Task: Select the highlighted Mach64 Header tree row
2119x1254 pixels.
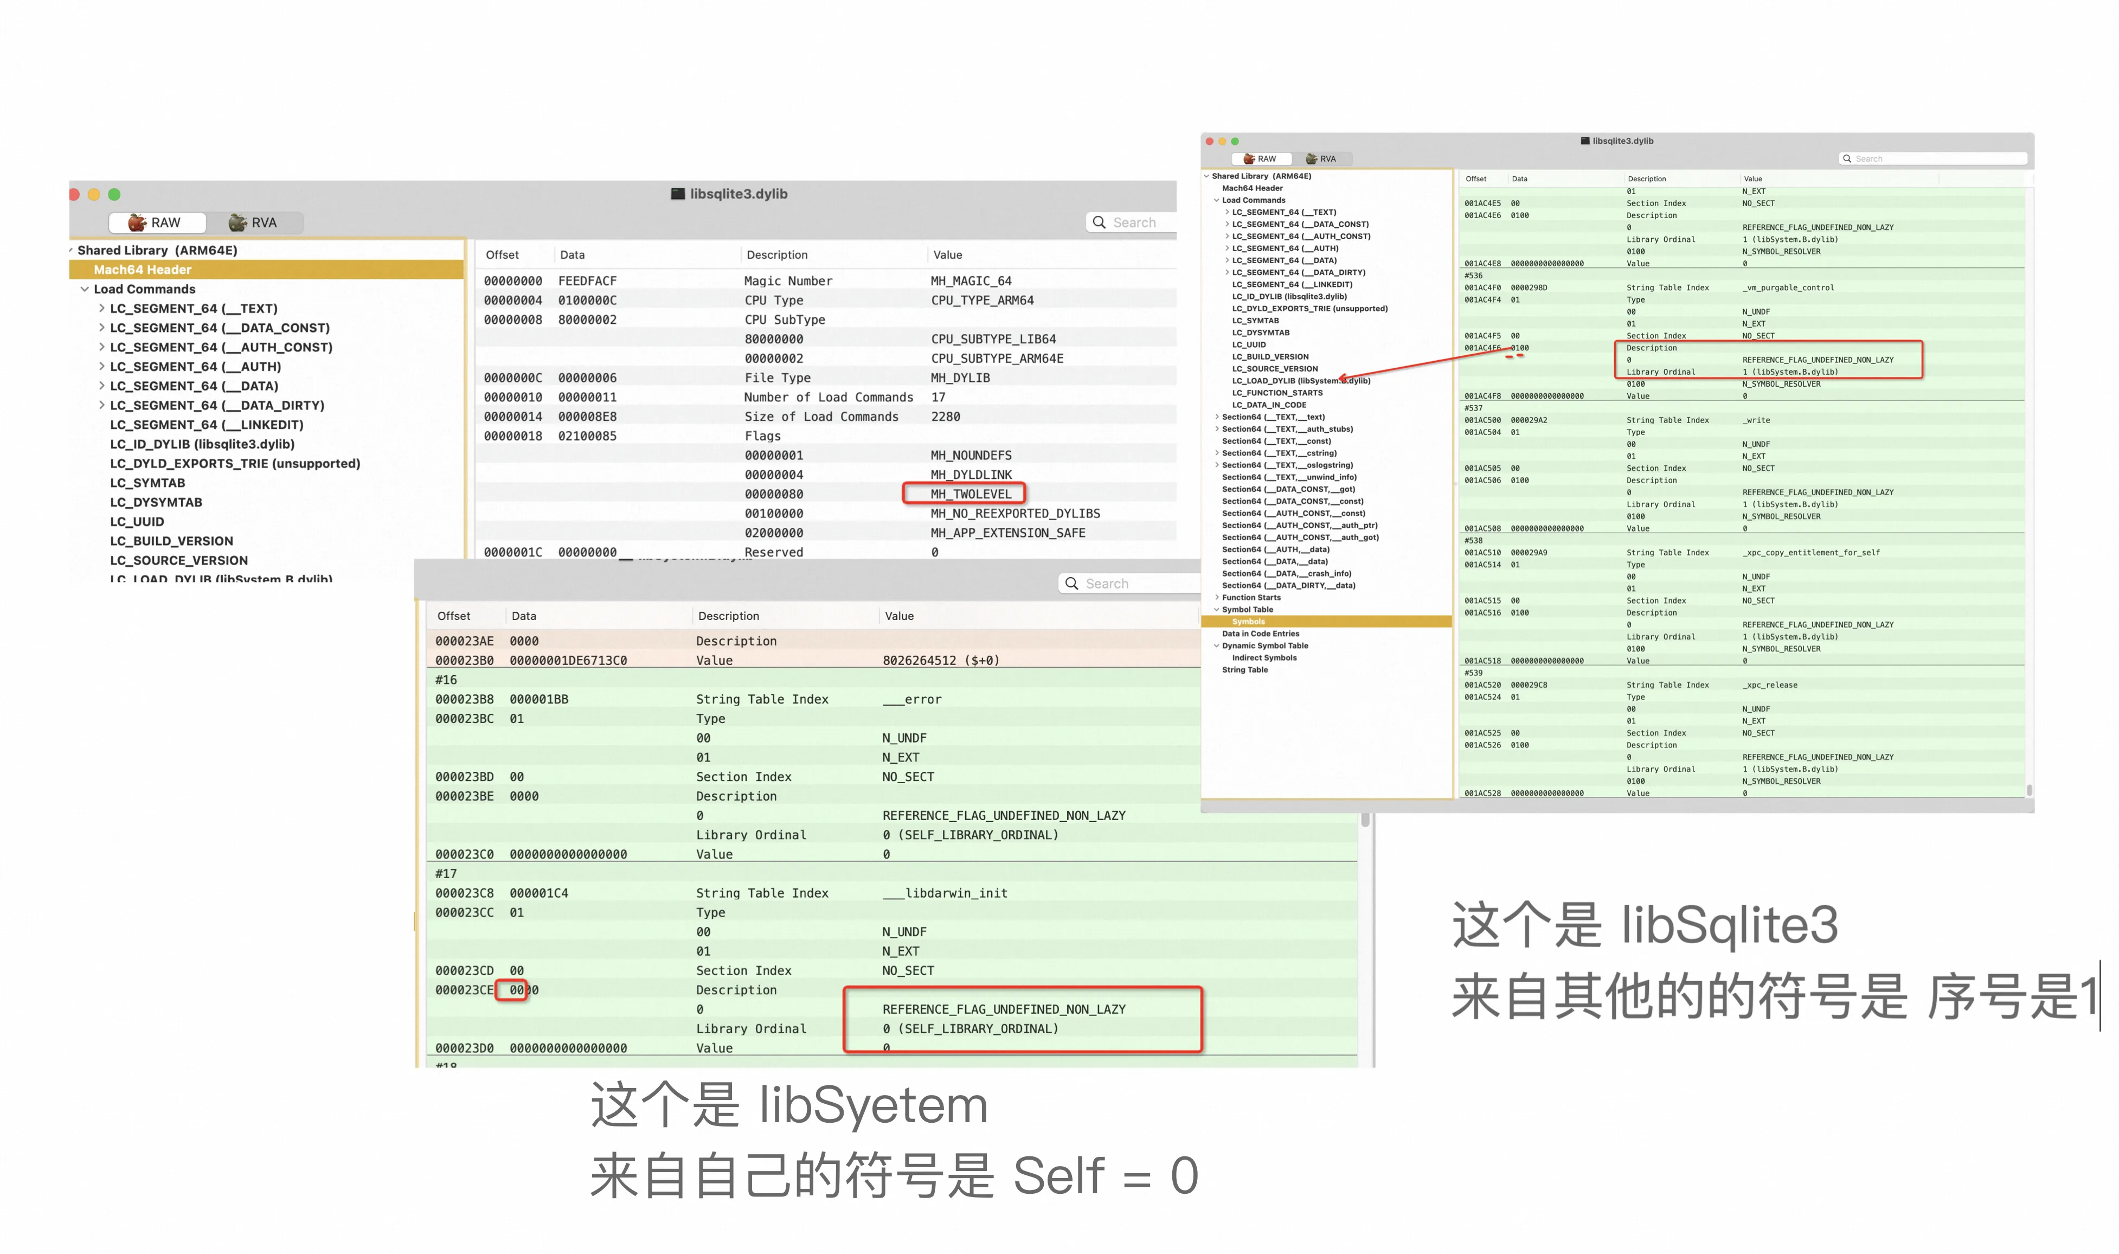Action: (x=266, y=270)
